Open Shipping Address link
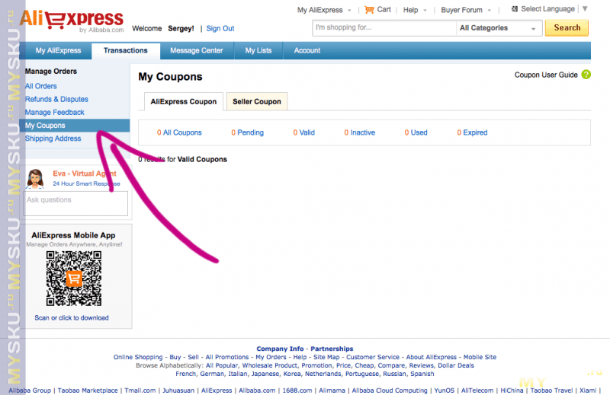Image resolution: width=610 pixels, height=395 pixels. (53, 139)
